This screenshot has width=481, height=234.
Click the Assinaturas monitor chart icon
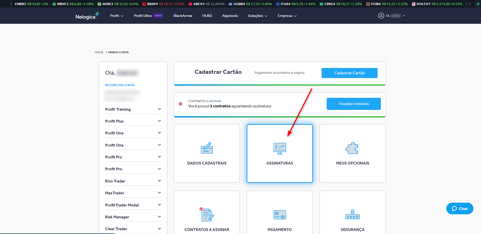[280, 149]
